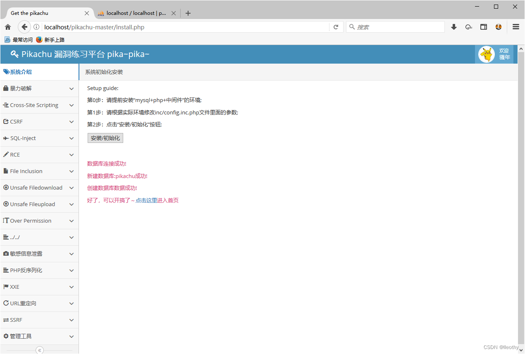Open the 最常访问 bookmark
Viewport: 525px width, 354px height.
tap(19, 40)
